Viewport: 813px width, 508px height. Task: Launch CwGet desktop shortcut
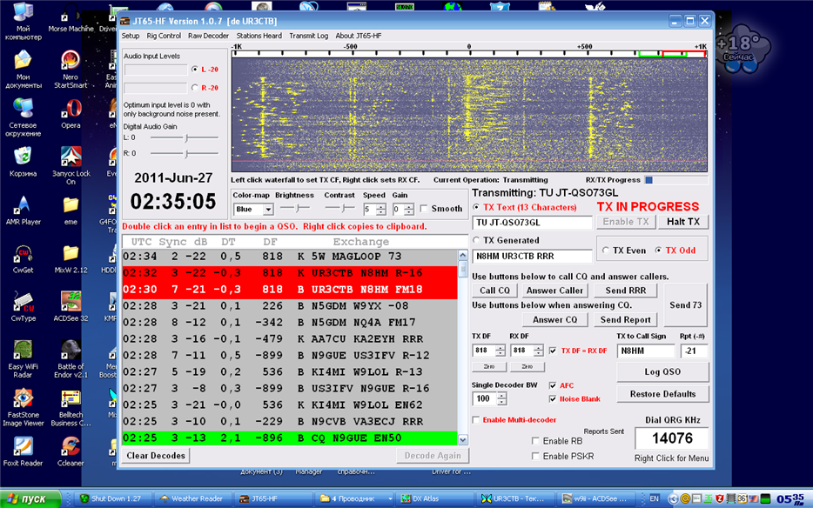click(23, 258)
